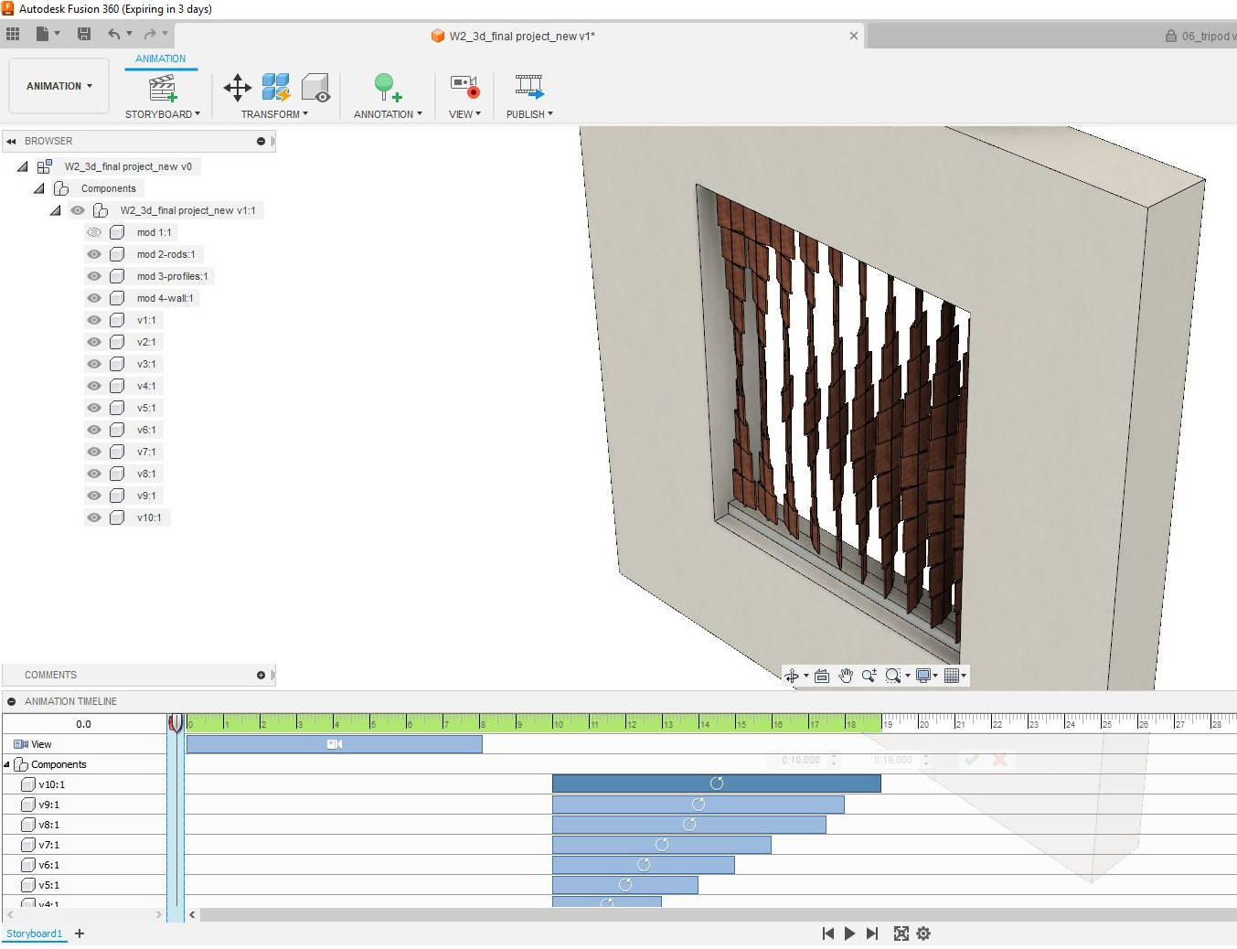Image resolution: width=1237 pixels, height=949 pixels.
Task: Expand the PUBLISH dropdown menu
Action: 529,114
